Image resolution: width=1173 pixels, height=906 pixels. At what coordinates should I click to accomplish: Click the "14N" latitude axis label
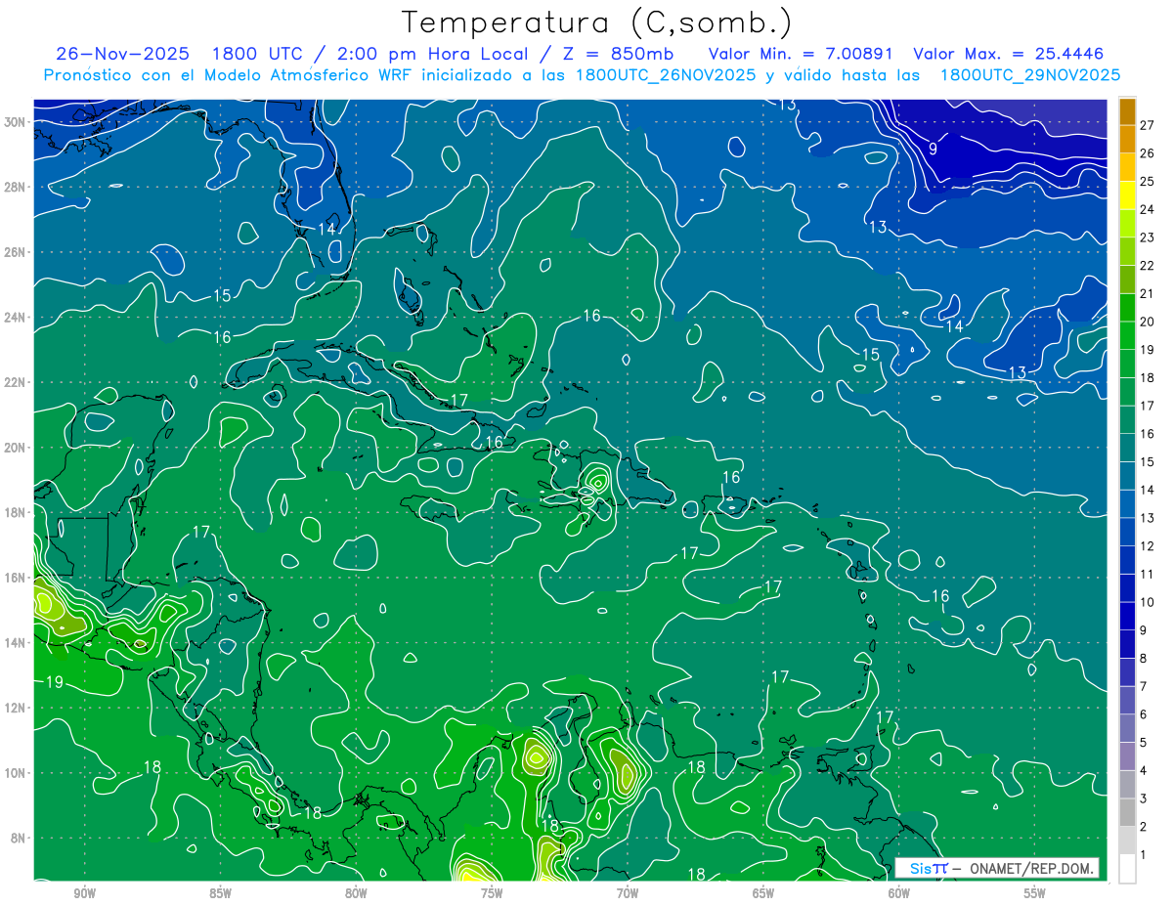15,643
